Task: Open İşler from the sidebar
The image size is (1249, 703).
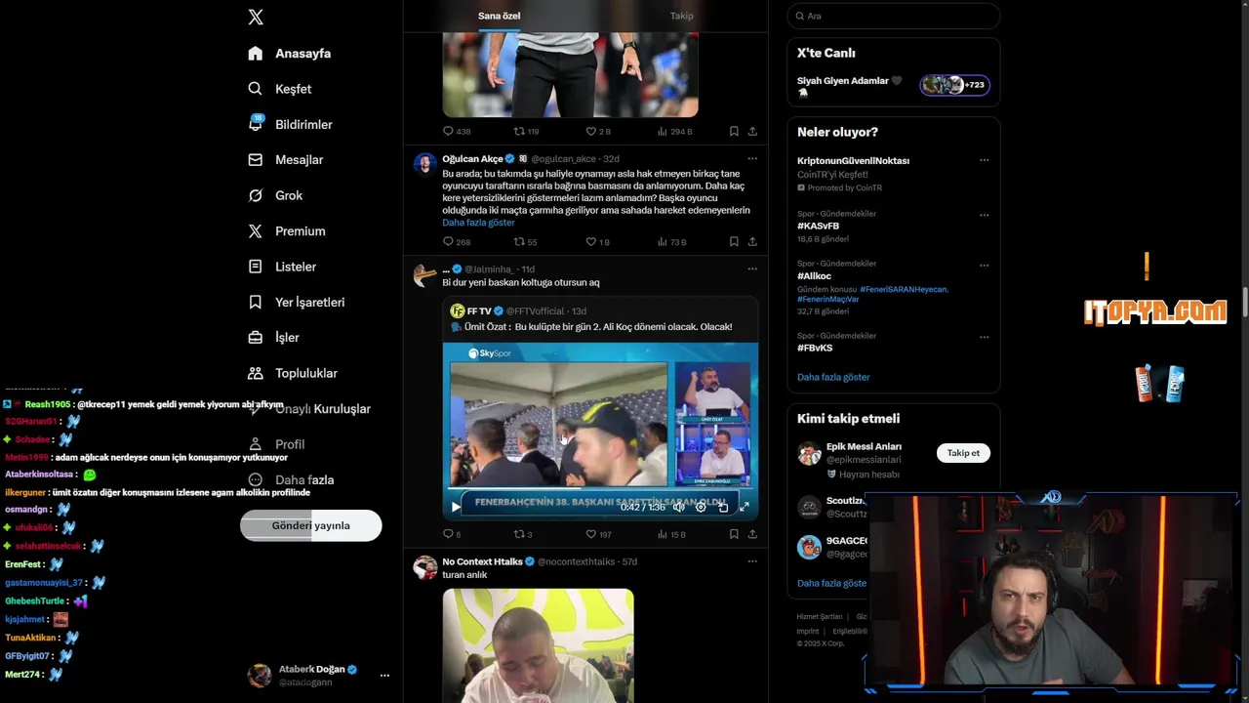Action: click(x=273, y=338)
